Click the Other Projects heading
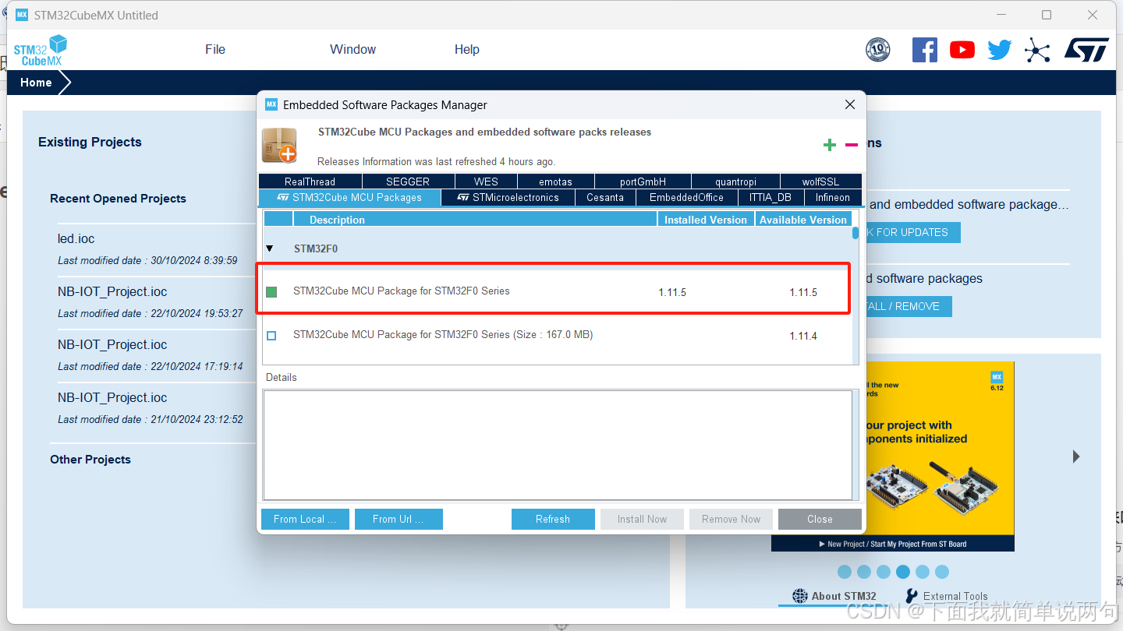The height and width of the screenshot is (631, 1123). point(90,460)
